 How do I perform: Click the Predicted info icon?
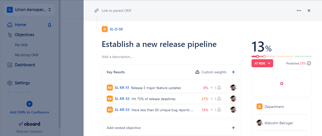pos(309,63)
